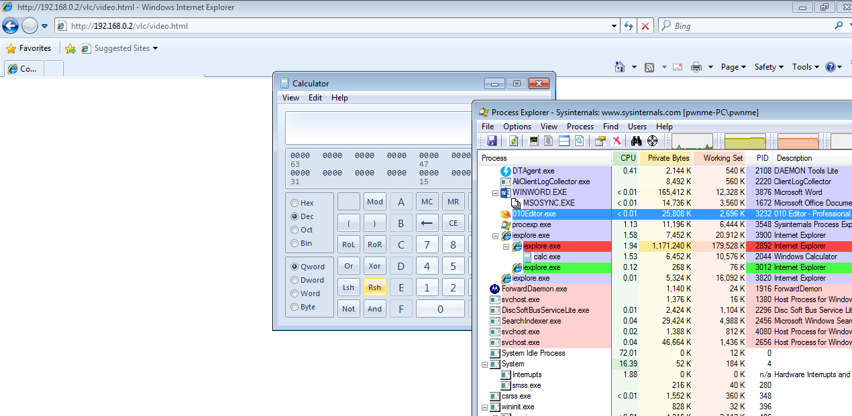Open the address bar URL history dropdown arrow
This screenshot has width=852, height=416.
click(615, 26)
